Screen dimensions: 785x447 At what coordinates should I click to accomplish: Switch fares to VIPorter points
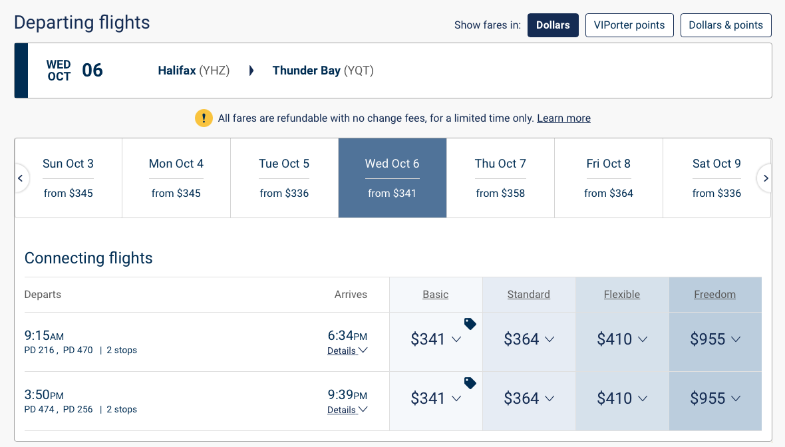pos(629,25)
